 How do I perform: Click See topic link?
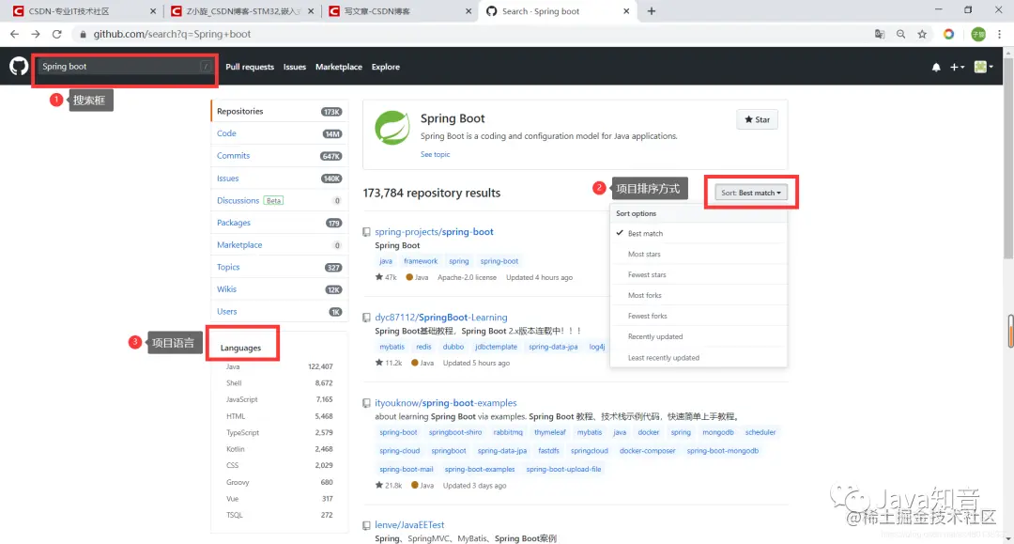point(436,155)
